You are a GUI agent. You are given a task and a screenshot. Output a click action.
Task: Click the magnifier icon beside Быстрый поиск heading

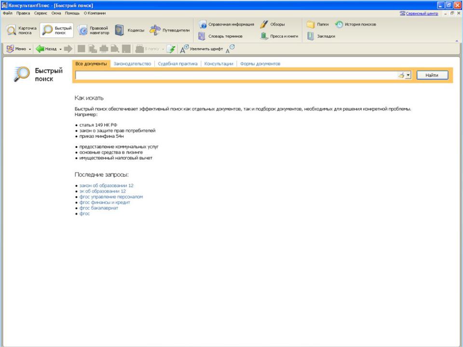pos(22,74)
